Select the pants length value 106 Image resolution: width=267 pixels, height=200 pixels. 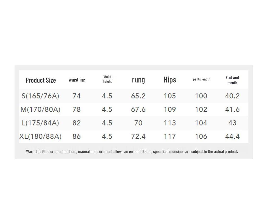pyautogui.click(x=201, y=136)
